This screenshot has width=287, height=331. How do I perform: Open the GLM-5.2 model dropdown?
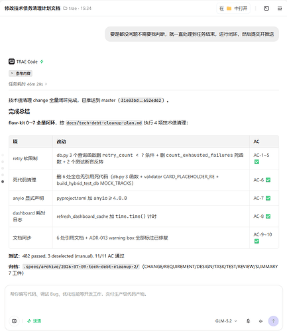226,321
